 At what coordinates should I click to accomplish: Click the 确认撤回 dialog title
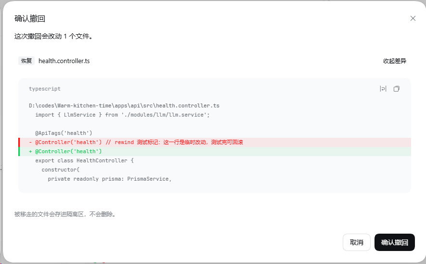point(30,18)
